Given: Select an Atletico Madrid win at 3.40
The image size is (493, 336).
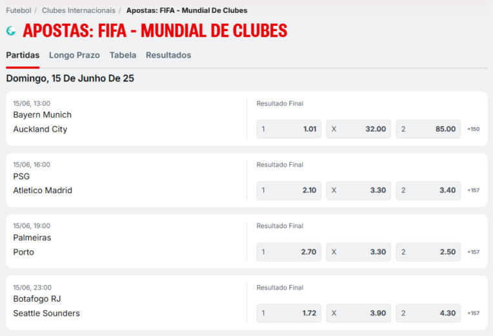Looking at the screenshot, I should click(428, 190).
